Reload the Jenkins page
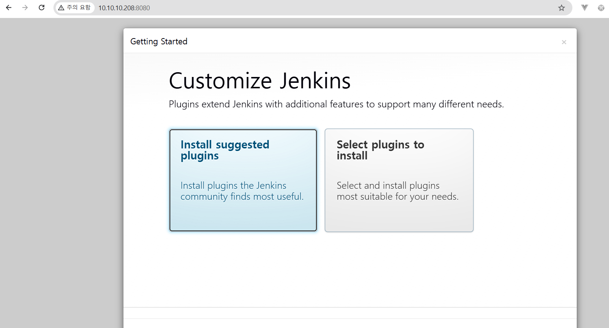Screen dimensions: 609x328 click(42, 8)
